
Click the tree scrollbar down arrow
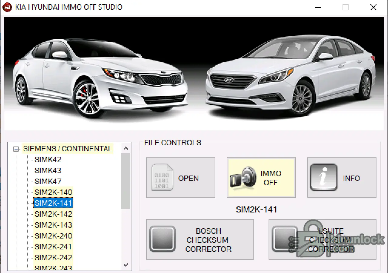coord(126,265)
